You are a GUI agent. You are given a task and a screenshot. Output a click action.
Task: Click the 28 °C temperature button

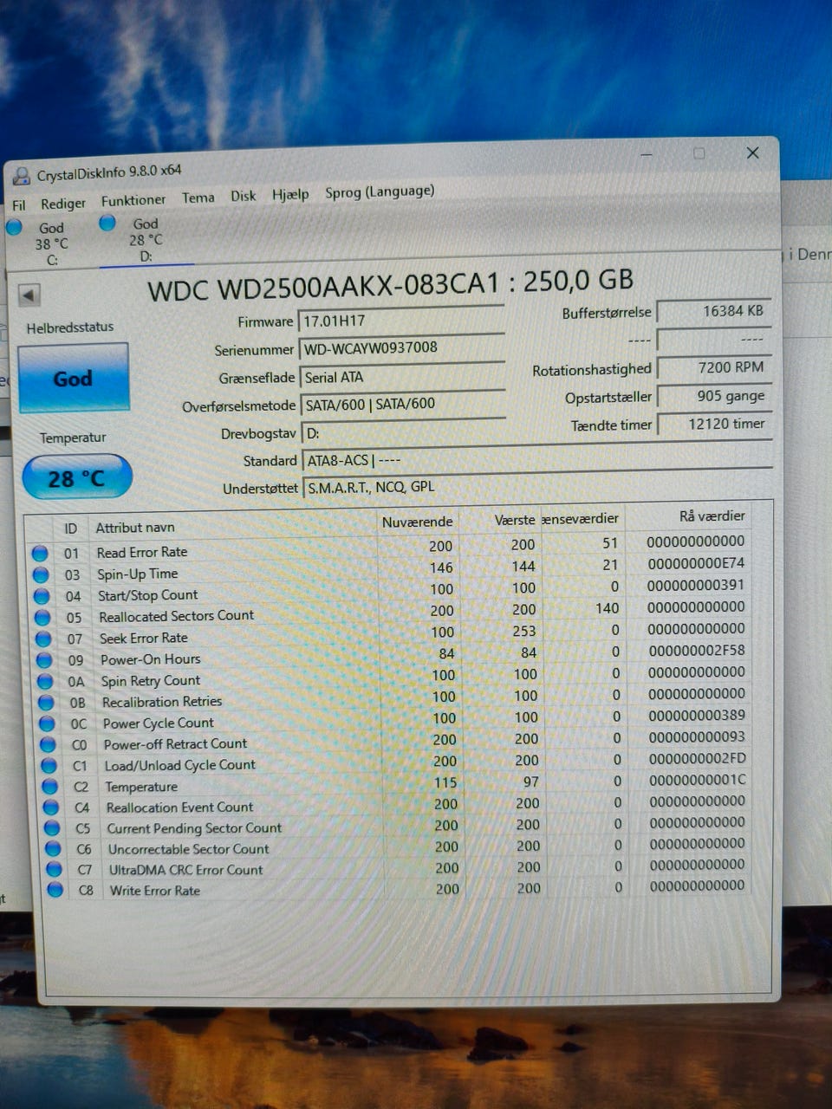pos(76,477)
